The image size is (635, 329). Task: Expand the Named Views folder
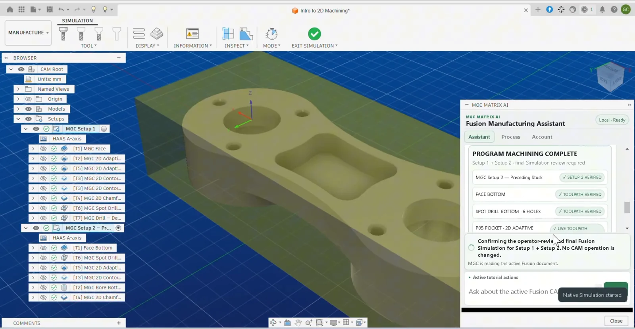(x=18, y=89)
